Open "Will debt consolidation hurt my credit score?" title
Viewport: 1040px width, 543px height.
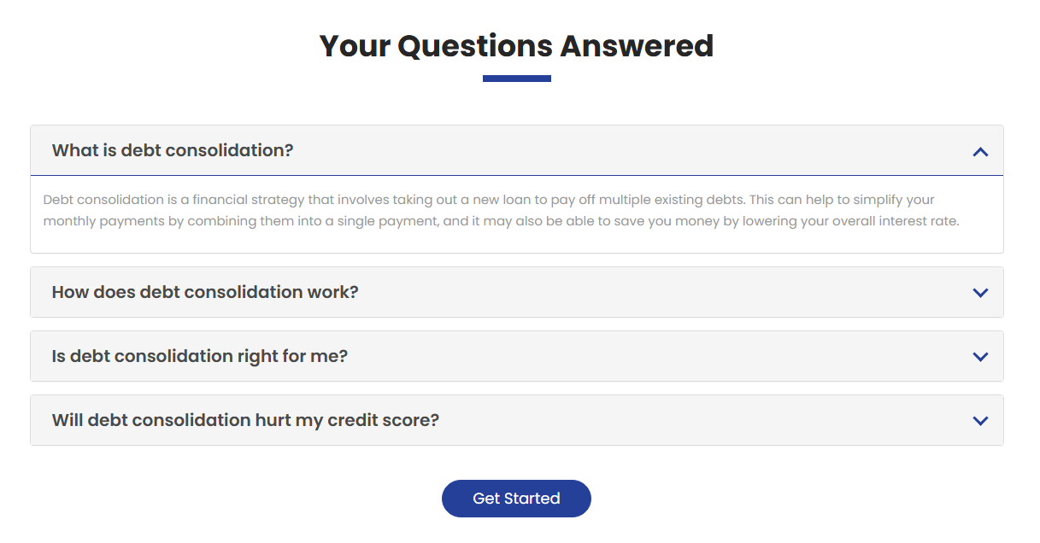(x=245, y=420)
